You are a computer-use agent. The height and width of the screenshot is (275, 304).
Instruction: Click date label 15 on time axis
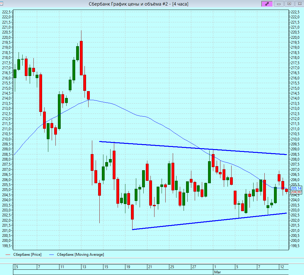pos(106,267)
